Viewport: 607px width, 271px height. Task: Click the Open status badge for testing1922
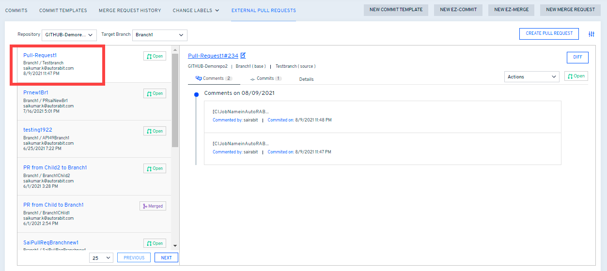(x=155, y=131)
